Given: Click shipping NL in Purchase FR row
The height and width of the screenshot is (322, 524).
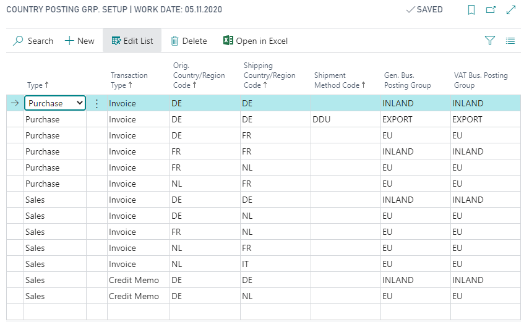Looking at the screenshot, I should 275,167.
